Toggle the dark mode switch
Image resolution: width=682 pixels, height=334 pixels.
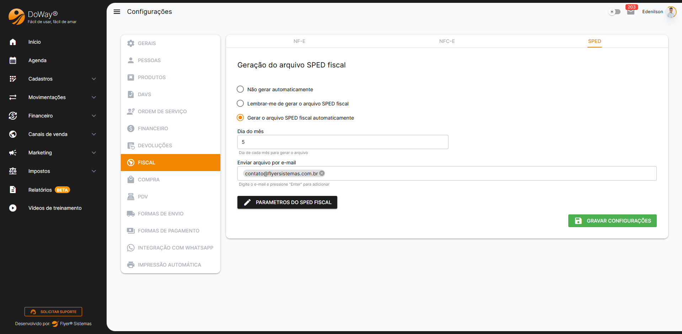point(614,12)
